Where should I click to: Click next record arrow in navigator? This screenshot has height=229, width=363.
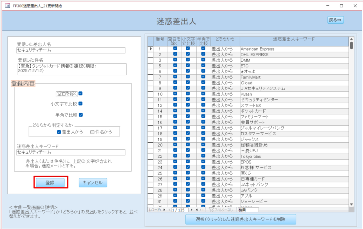point(192,210)
